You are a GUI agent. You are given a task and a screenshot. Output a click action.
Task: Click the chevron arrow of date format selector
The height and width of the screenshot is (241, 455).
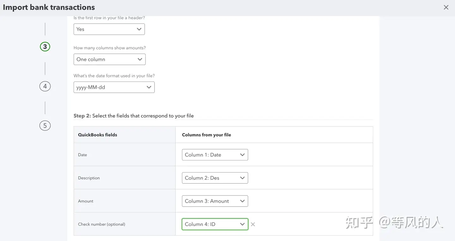tap(149, 87)
